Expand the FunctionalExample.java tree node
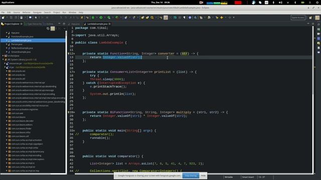This screenshot has width=321, height=180. (x=7, y=36)
